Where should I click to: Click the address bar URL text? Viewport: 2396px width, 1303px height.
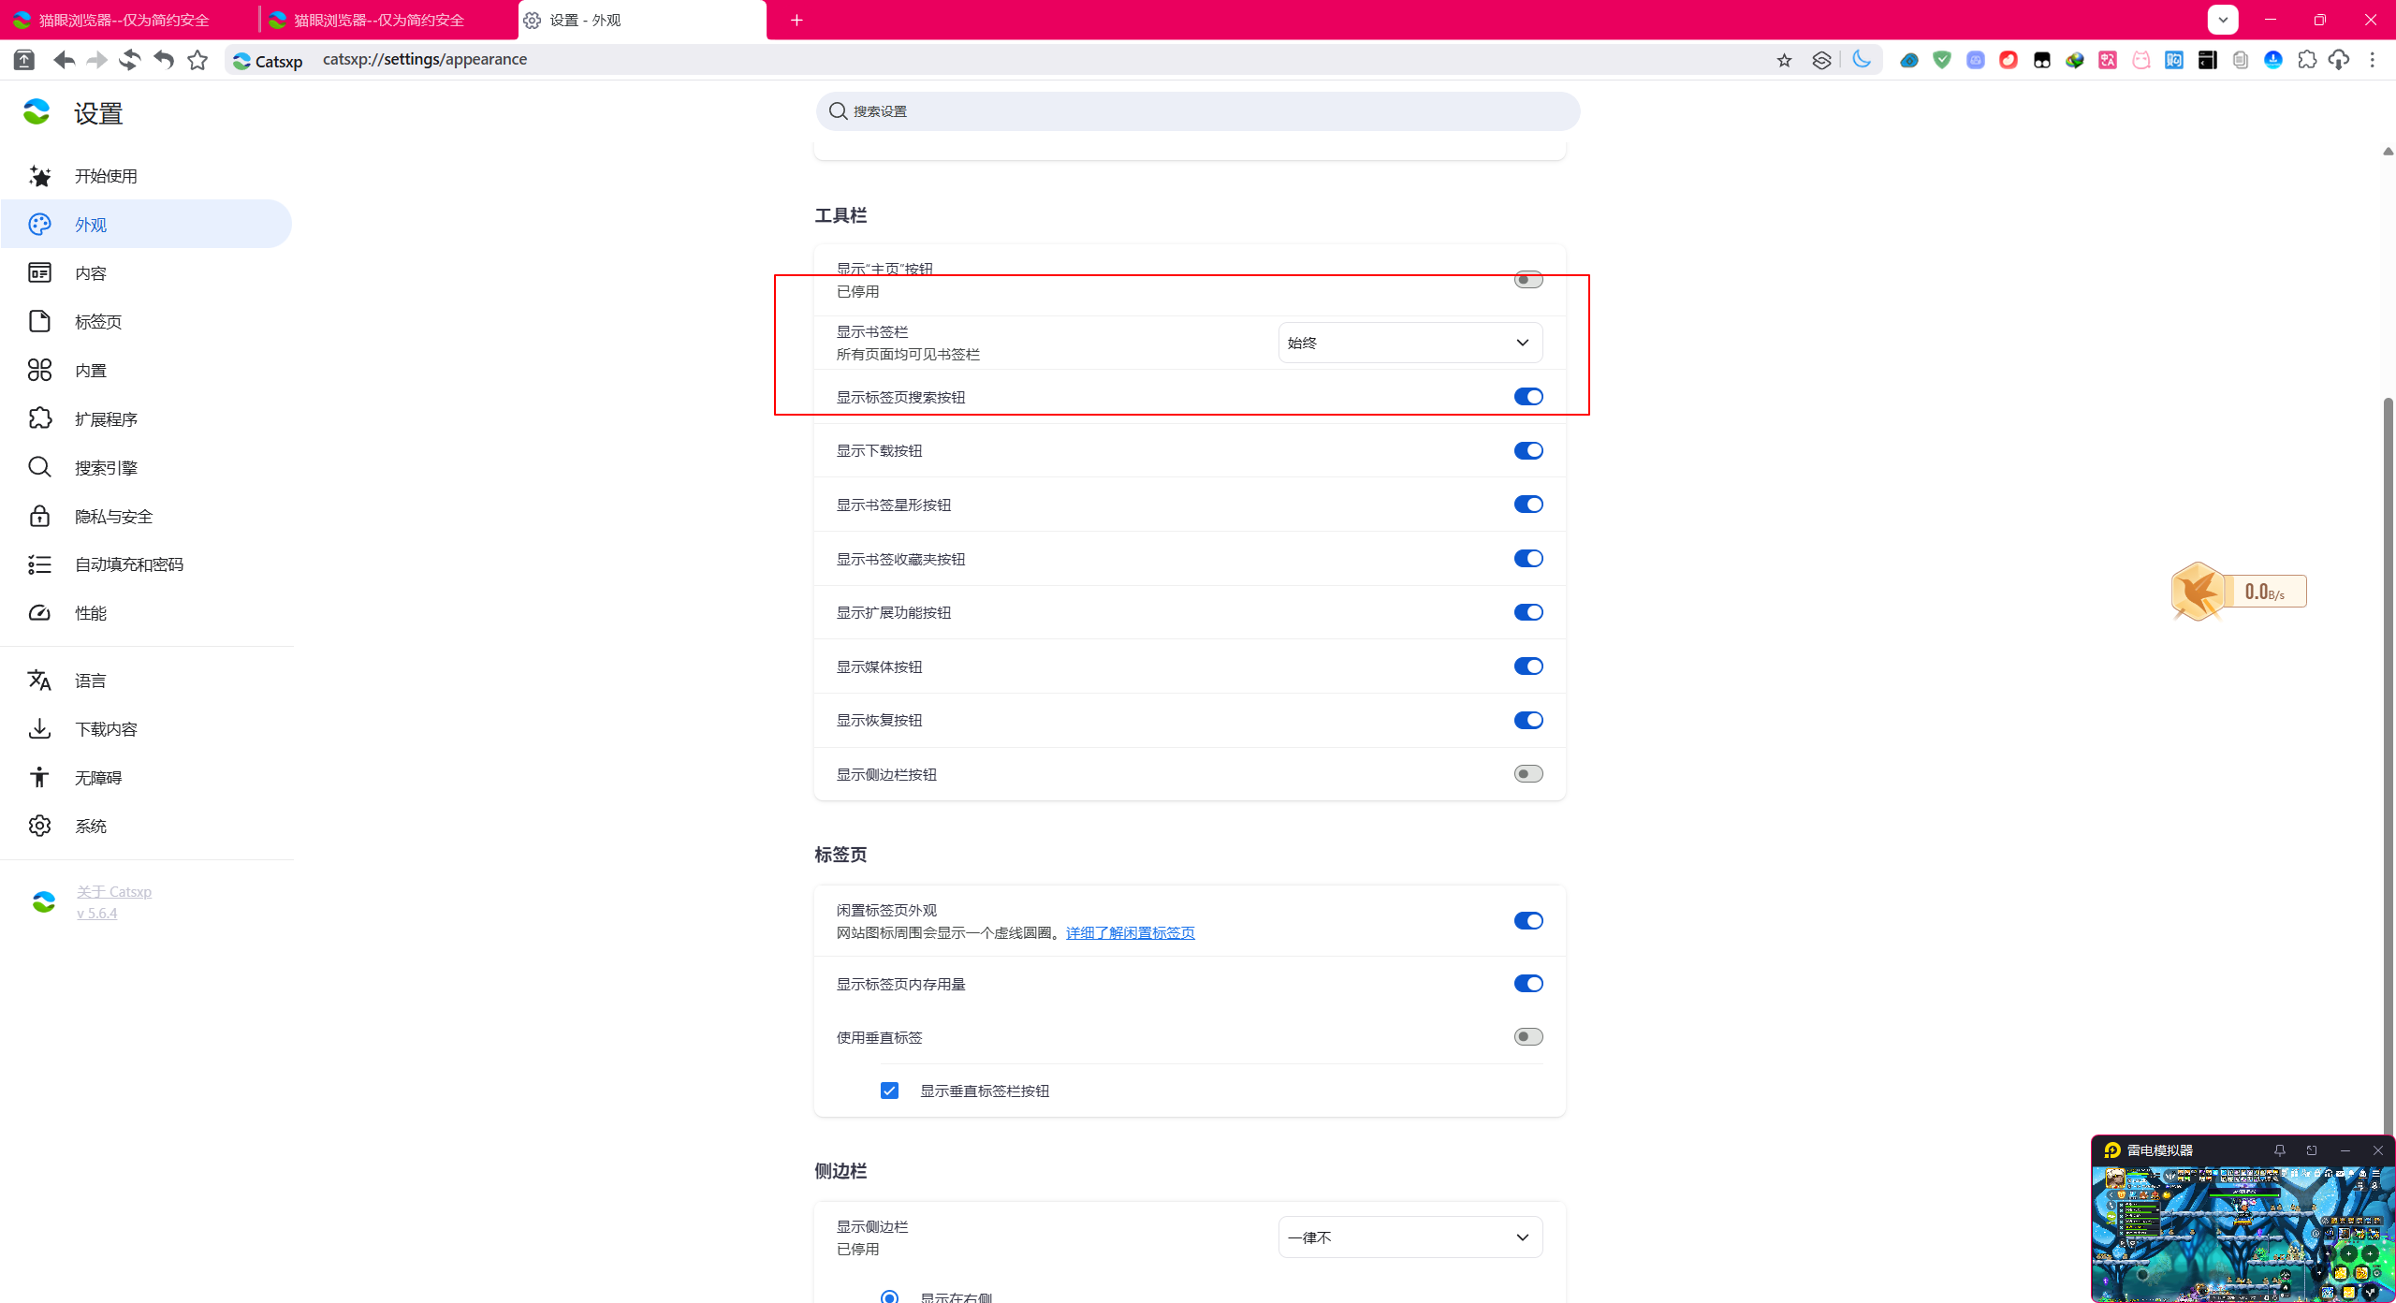[x=425, y=59]
